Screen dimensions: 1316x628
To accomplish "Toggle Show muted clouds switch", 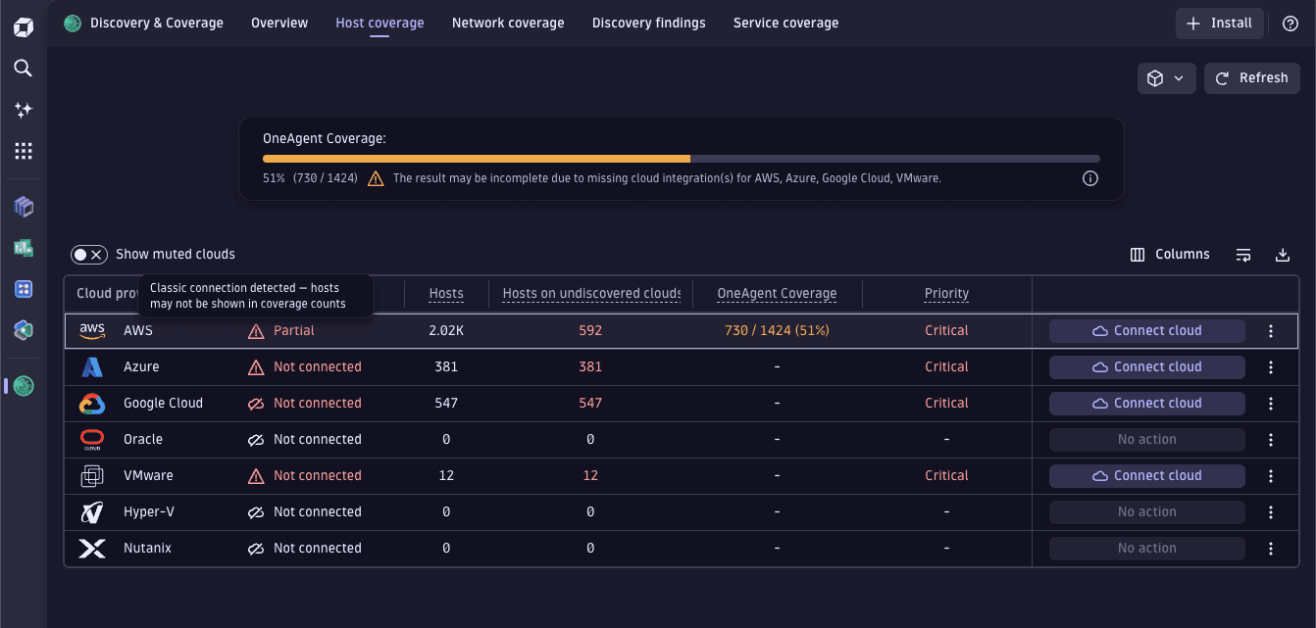I will coord(88,255).
